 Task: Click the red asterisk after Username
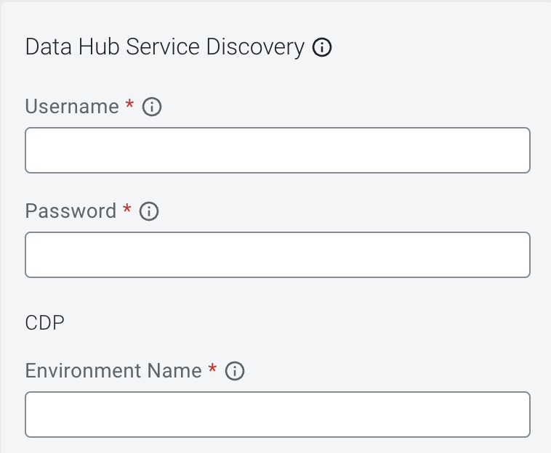[x=129, y=104]
